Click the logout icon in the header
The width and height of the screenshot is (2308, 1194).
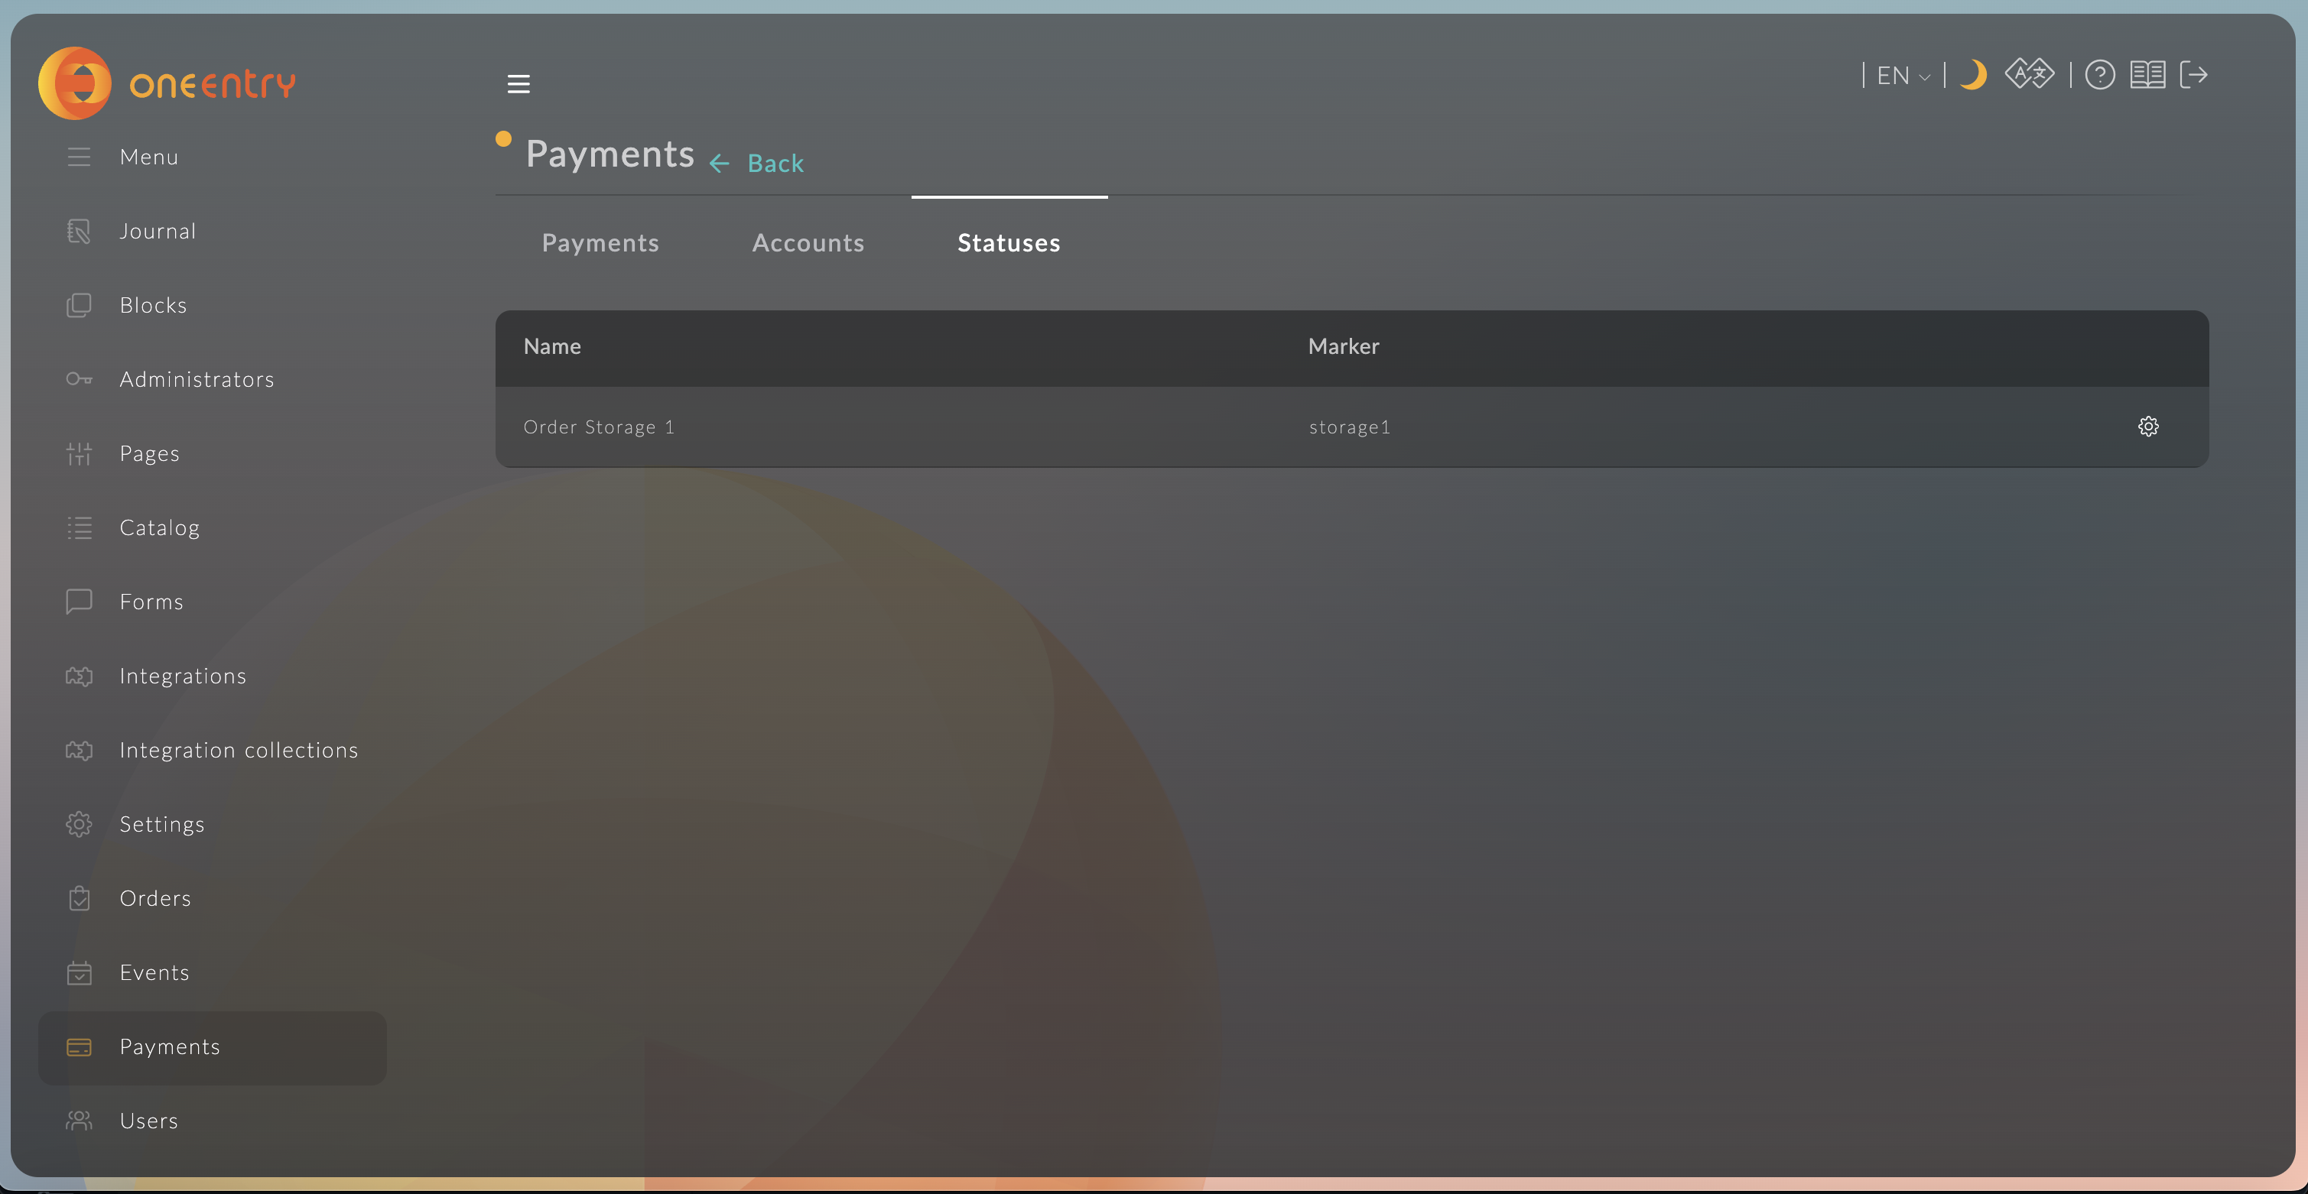(x=2193, y=75)
